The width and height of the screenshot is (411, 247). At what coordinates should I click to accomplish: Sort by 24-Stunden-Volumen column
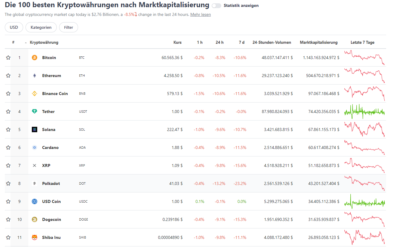(272, 42)
